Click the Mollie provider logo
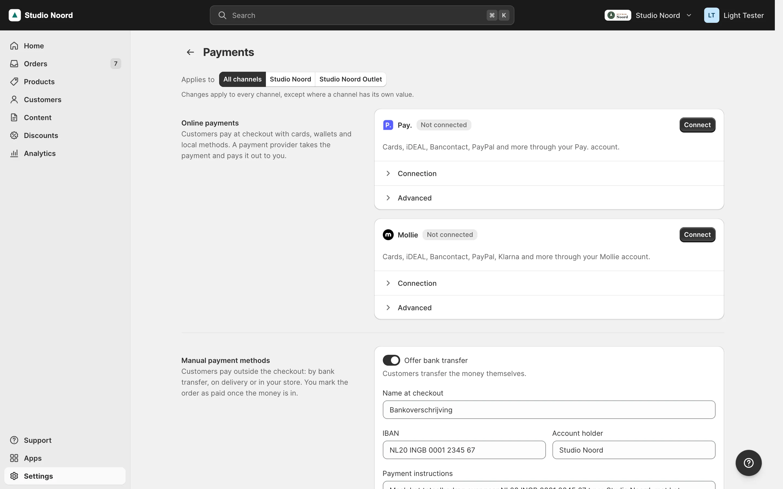This screenshot has height=489, width=783. point(388,234)
